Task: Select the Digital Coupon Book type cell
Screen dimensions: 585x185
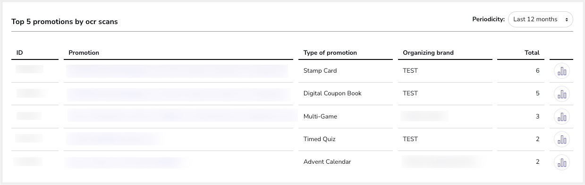Action: 332,93
